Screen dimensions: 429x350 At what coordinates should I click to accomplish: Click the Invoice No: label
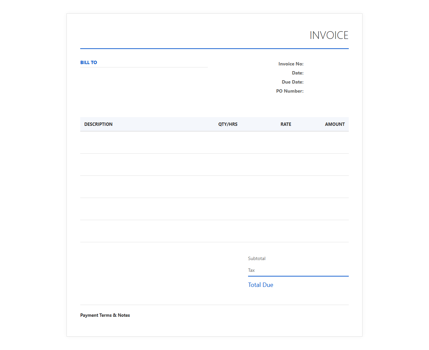291,64
